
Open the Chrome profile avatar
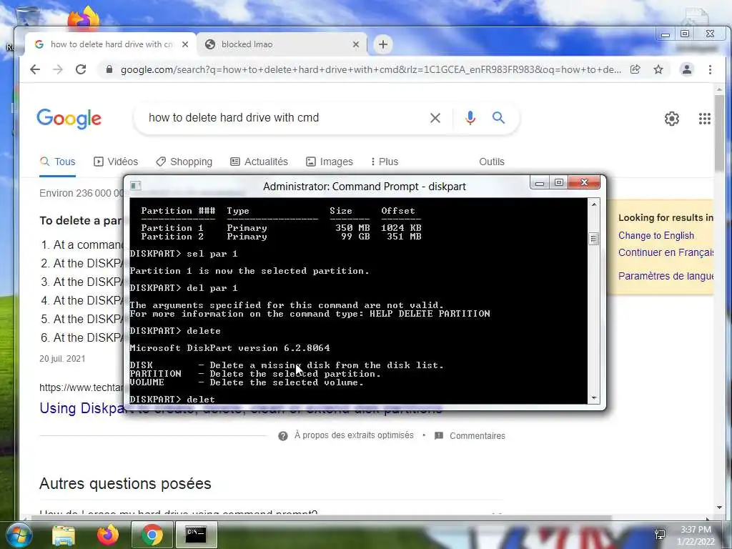(x=687, y=69)
